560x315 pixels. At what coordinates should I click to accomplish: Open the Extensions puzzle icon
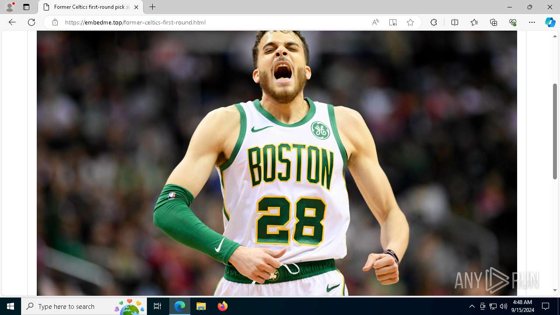pos(434,22)
